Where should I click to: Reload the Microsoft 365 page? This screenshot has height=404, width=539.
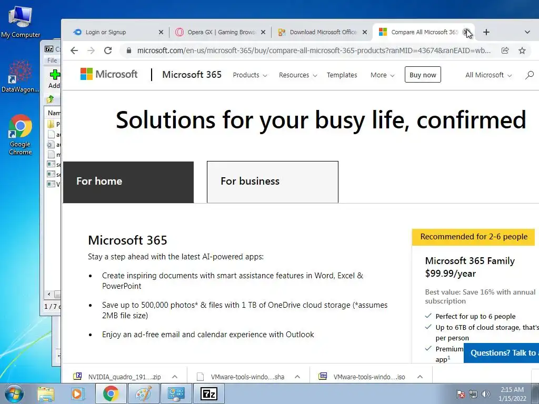[x=108, y=50]
